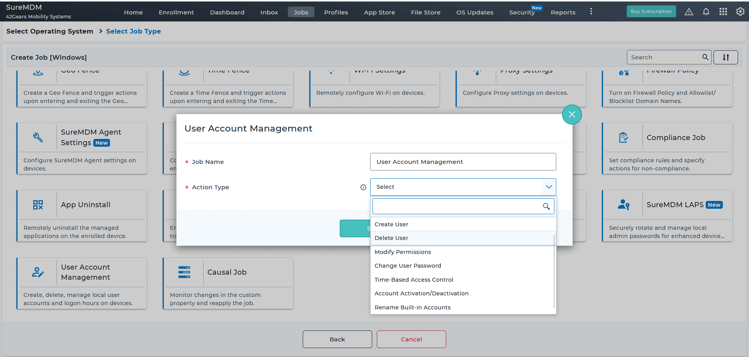The width and height of the screenshot is (749, 357).
Task: Open the User Account Management job card
Action: click(82, 283)
